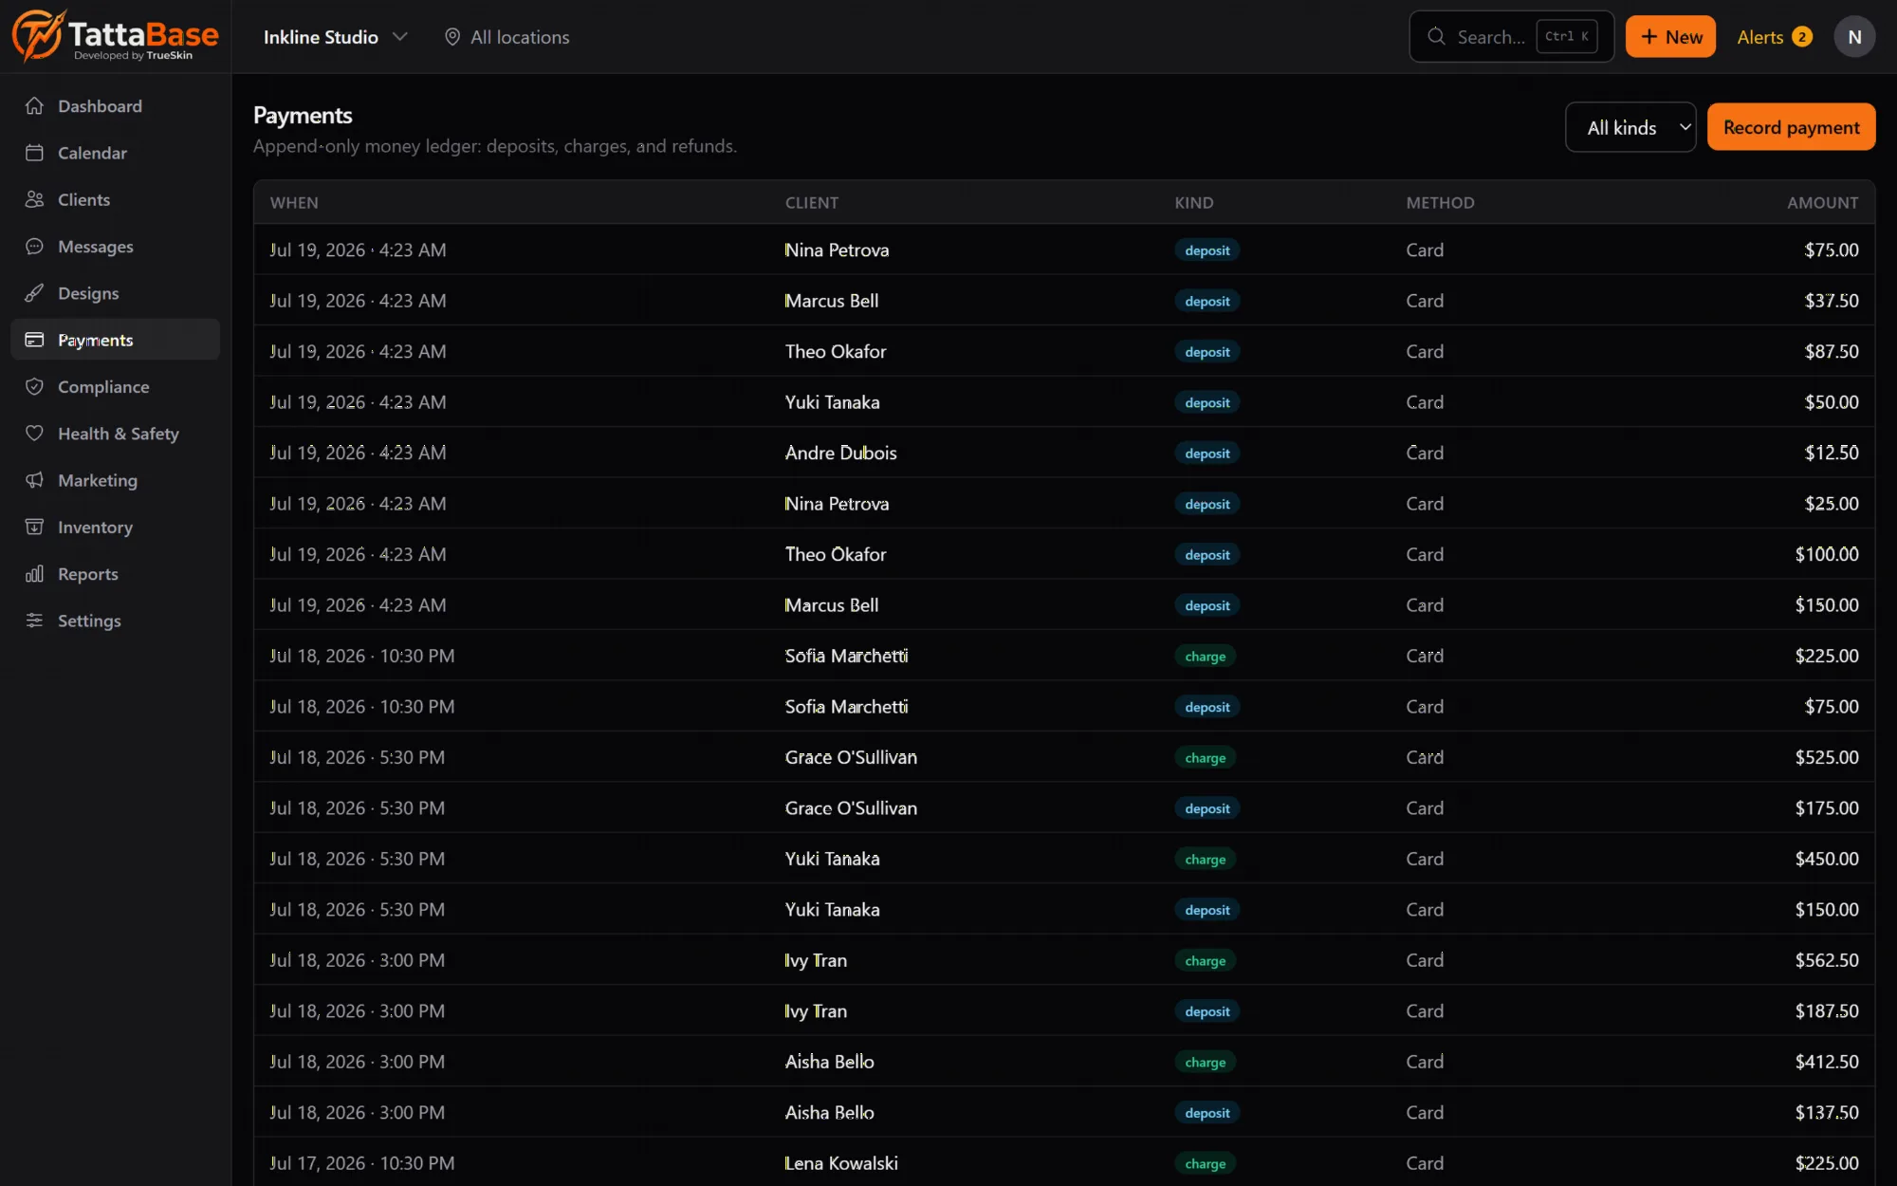Click the deposit badge in Ivy Tran's $187.50 row

pos(1207,1011)
